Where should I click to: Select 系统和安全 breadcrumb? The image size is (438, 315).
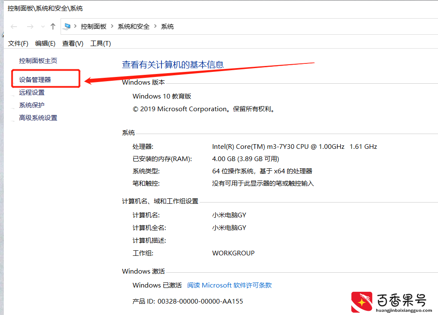[x=133, y=27]
